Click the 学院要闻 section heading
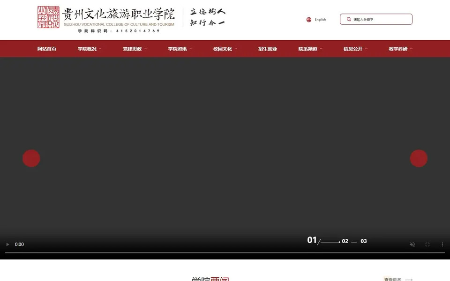 [210, 279]
